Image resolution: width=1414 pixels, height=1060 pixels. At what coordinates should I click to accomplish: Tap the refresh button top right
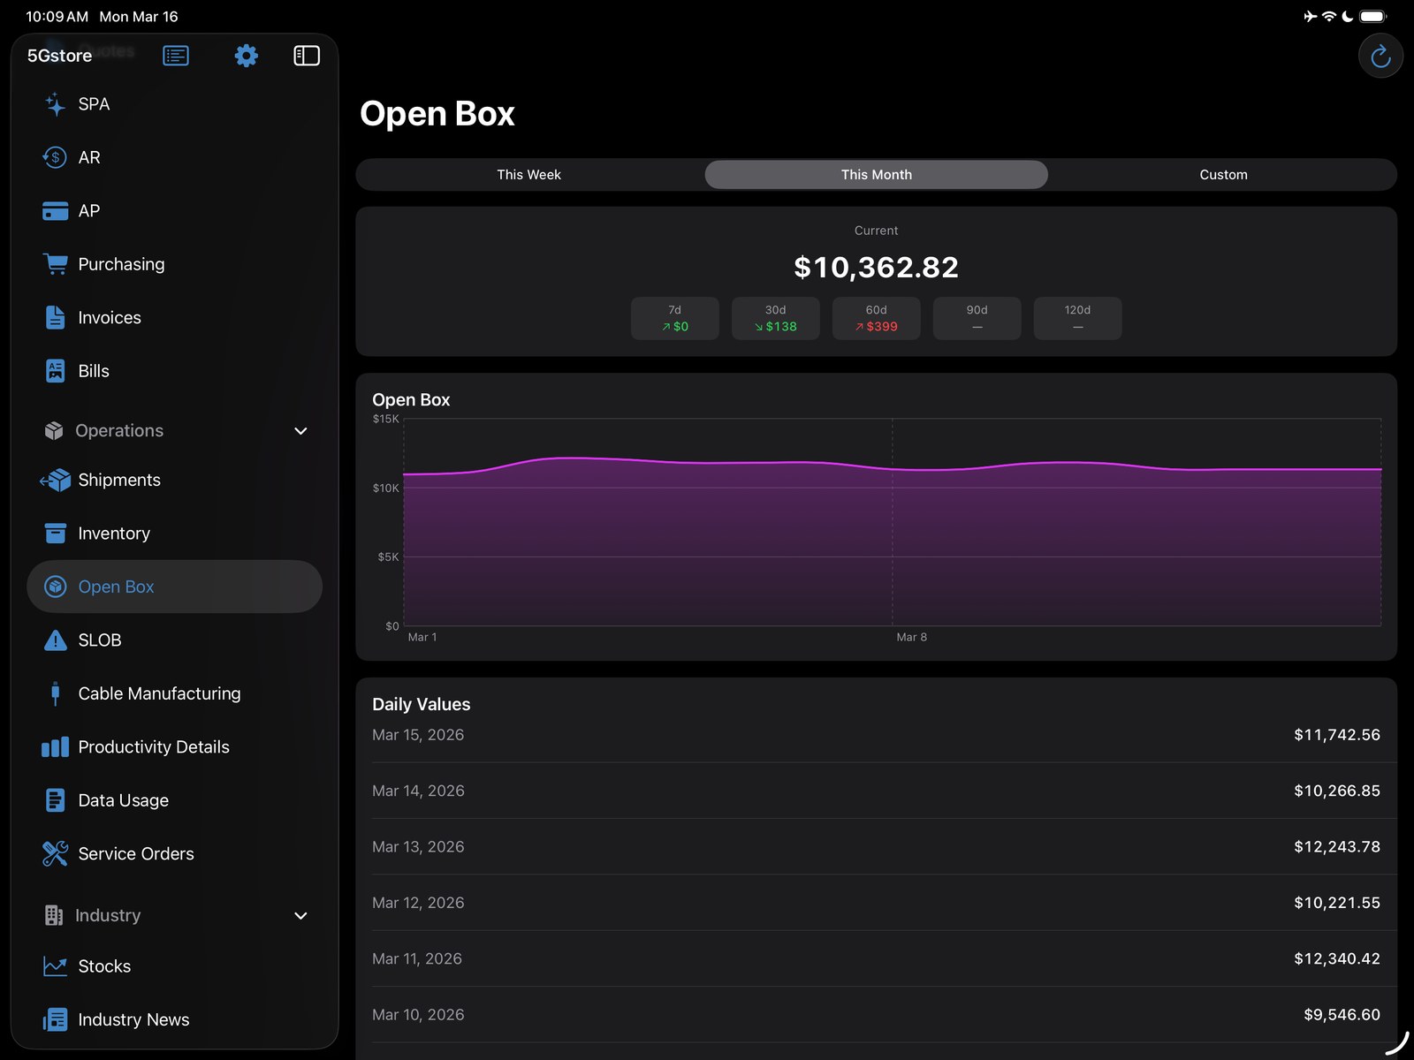coord(1380,56)
